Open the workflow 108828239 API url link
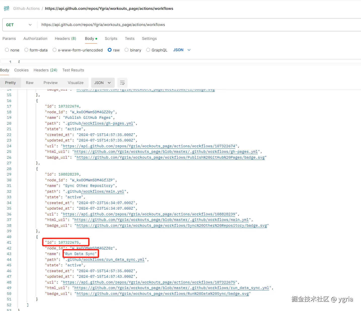The height and width of the screenshot is (311, 361). coord(149,214)
